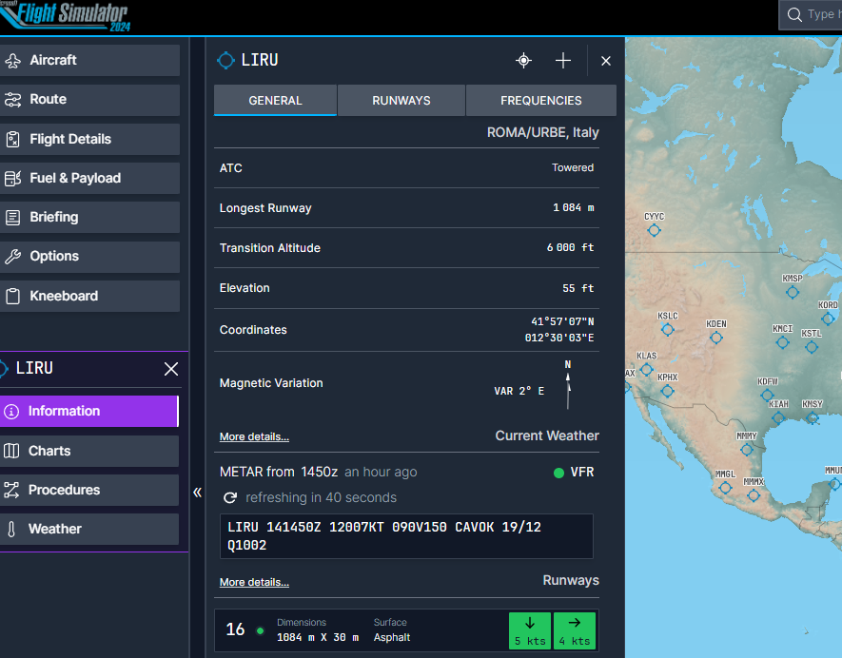842x658 pixels.
Task: Open the Kneeboard
Action: pos(90,296)
